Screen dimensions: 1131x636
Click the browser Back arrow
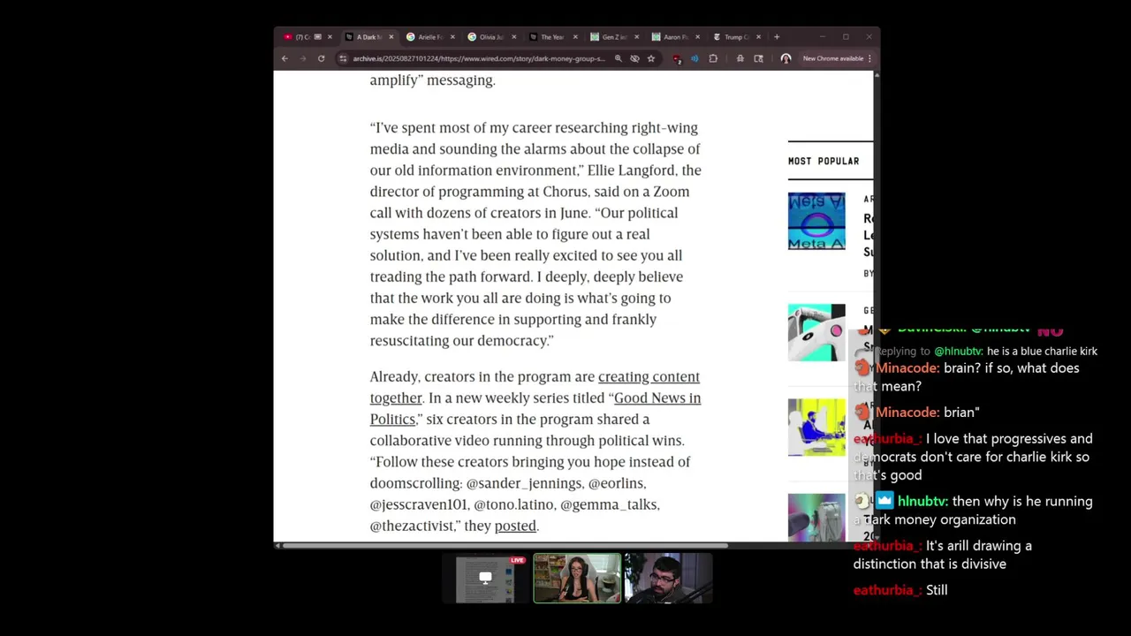pos(285,58)
